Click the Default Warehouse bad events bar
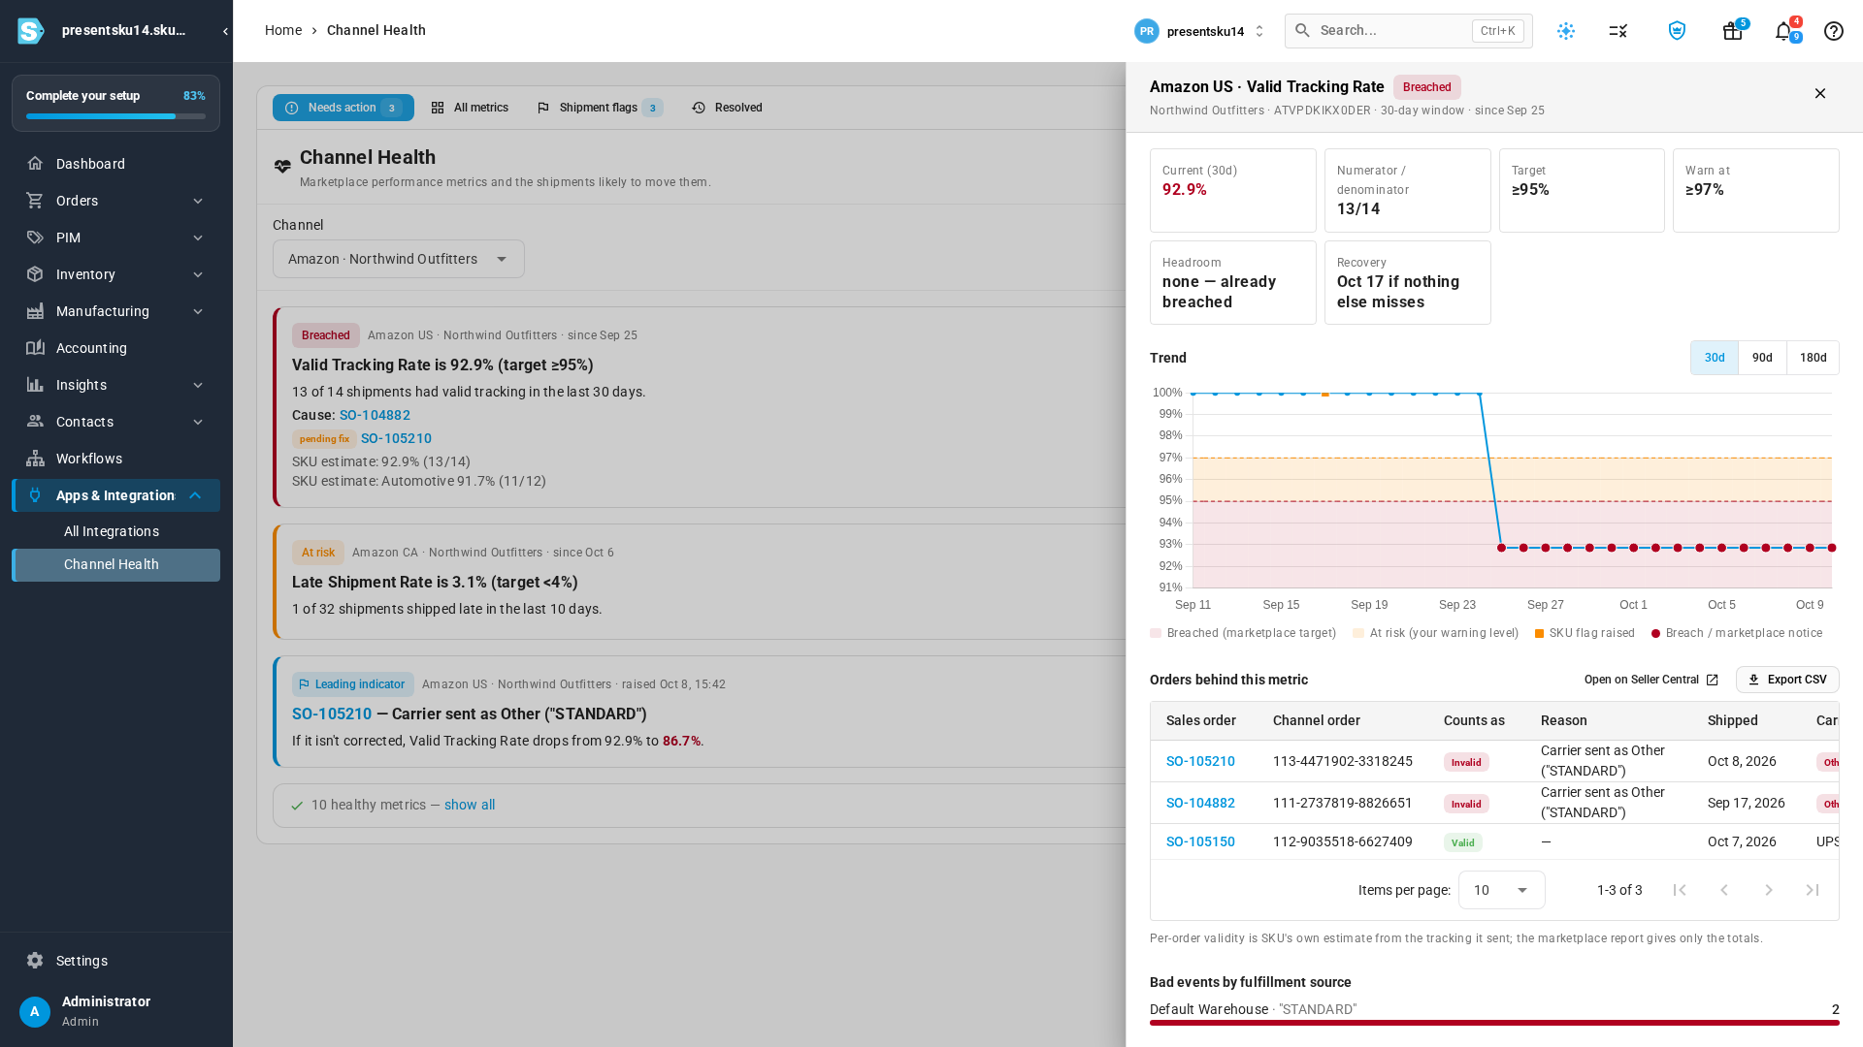The image size is (1863, 1047). [1494, 1022]
